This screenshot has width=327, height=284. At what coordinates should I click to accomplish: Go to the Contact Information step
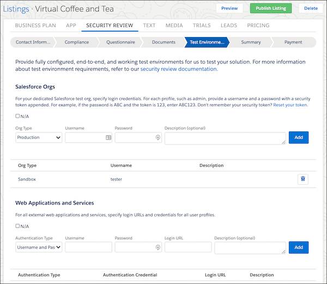33,42
